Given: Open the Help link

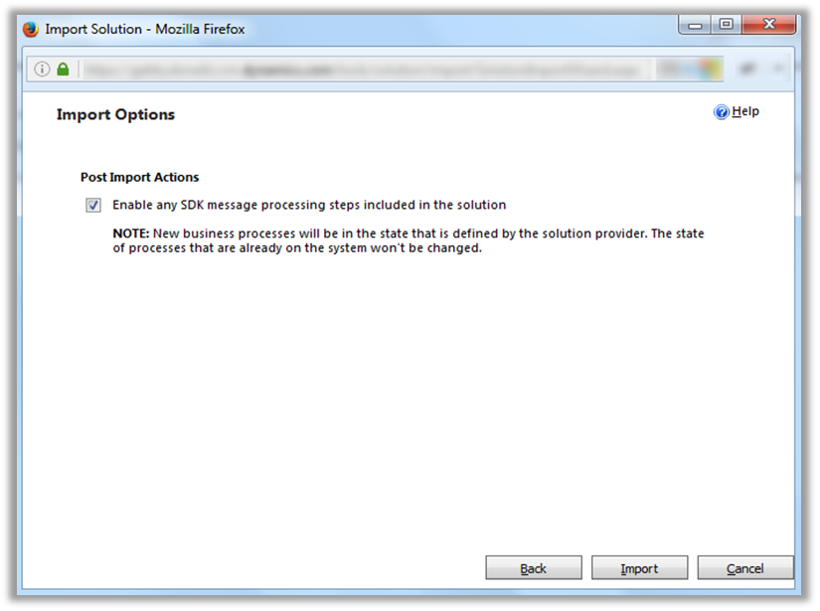Looking at the screenshot, I should 745,112.
